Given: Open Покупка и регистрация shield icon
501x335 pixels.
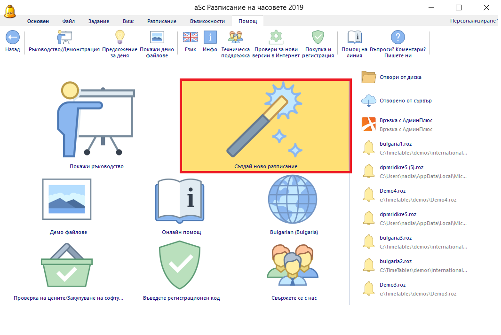Looking at the screenshot, I should click(x=318, y=38).
